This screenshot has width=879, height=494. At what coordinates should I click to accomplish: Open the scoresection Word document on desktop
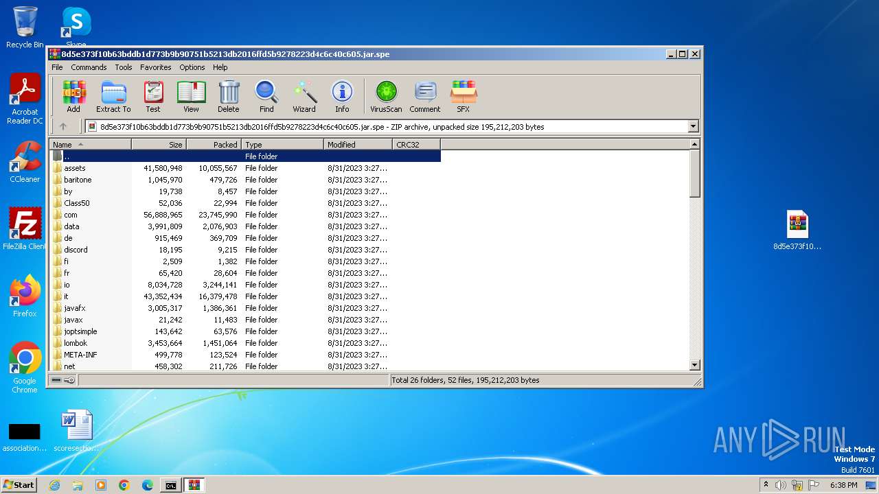[x=76, y=431]
